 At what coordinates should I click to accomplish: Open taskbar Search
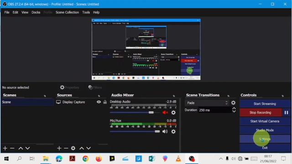(19, 159)
